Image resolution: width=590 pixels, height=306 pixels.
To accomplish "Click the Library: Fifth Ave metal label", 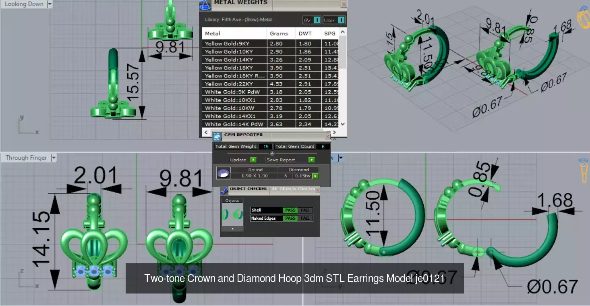I will point(238,19).
